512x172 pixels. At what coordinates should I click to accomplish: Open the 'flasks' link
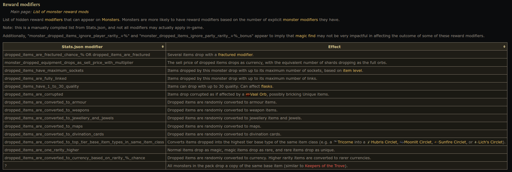tap(267, 86)
